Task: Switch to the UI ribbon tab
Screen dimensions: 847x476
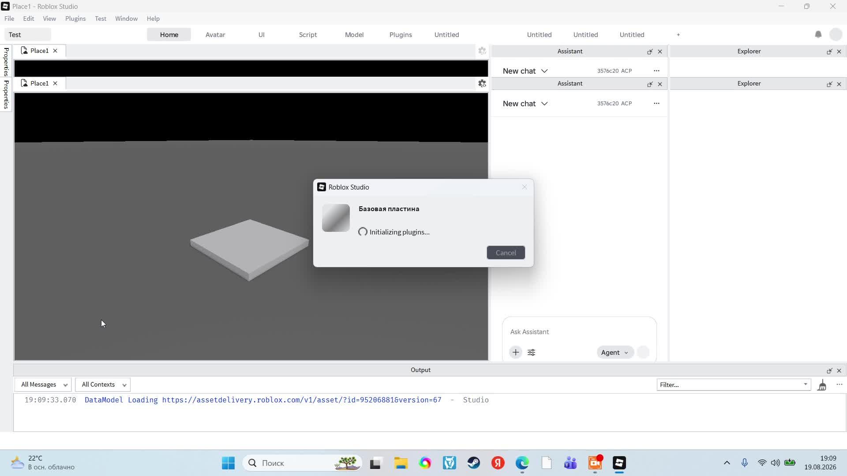Action: (x=262, y=35)
